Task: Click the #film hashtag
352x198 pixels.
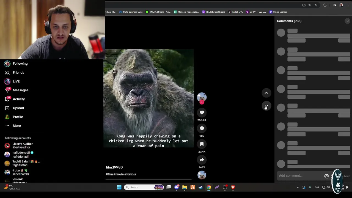Action: pos(109,174)
